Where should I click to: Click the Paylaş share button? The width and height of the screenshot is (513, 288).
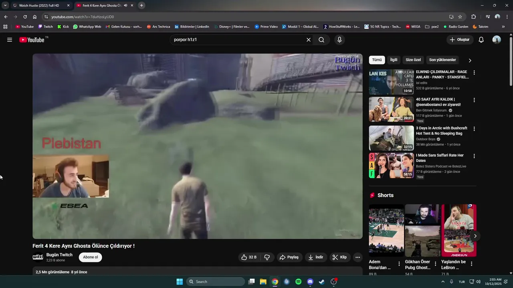pos(289,257)
